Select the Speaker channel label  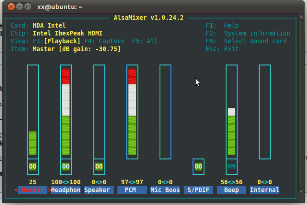(99, 190)
